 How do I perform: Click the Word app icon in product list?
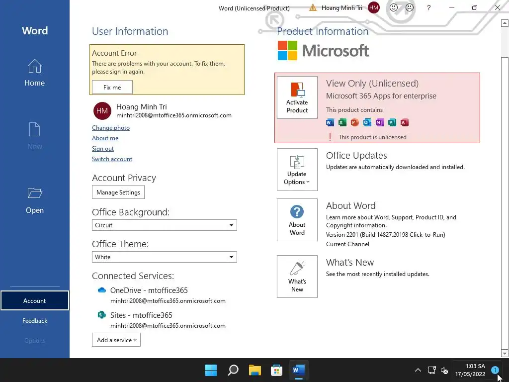(x=330, y=122)
